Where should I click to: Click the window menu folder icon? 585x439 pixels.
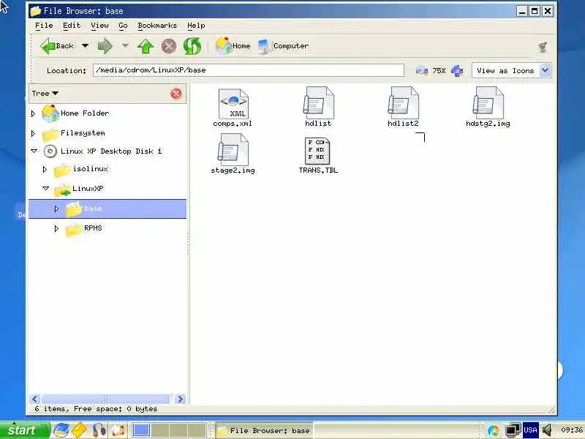[35, 11]
